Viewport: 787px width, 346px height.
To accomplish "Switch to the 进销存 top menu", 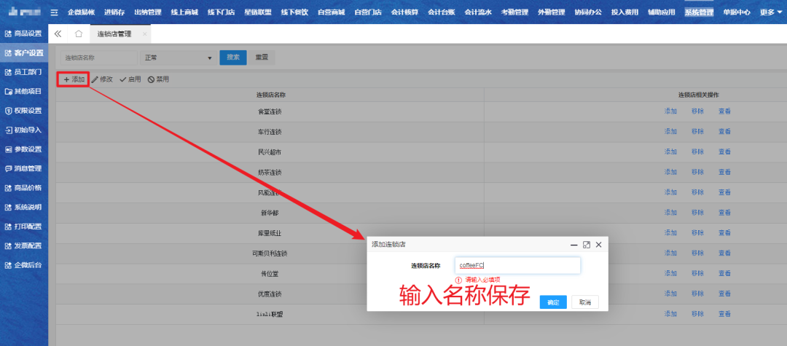I will click(115, 12).
